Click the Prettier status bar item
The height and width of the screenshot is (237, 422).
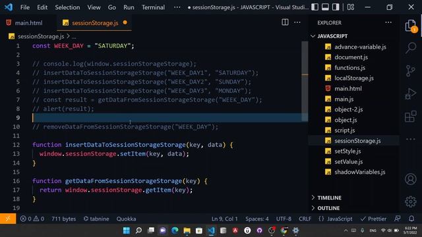[x=373, y=219]
